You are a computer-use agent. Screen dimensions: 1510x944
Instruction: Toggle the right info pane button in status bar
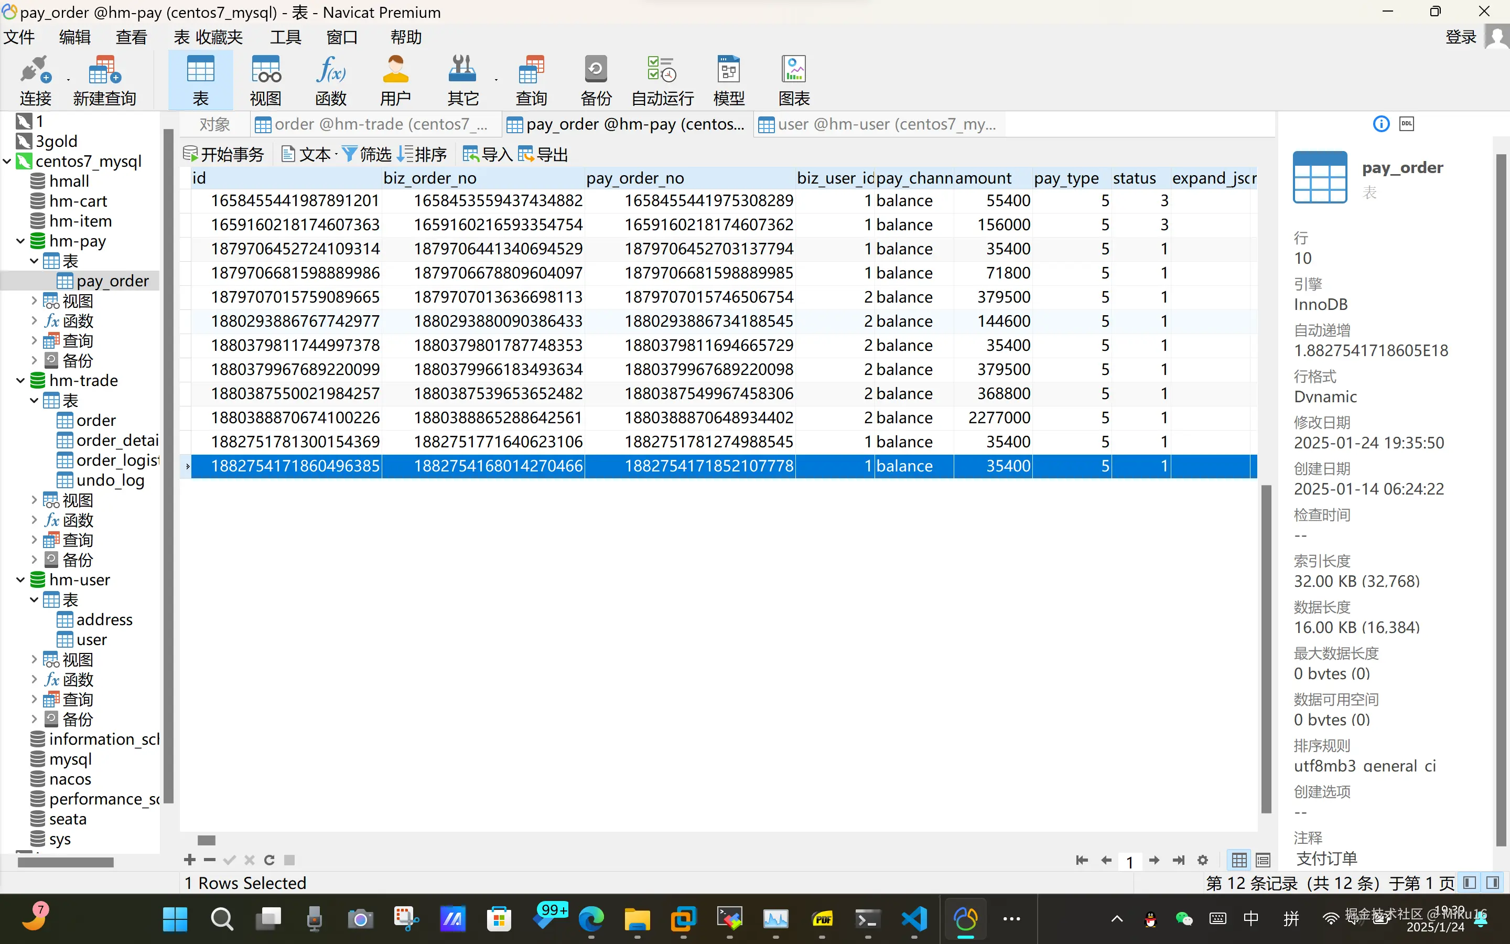[x=1493, y=883]
